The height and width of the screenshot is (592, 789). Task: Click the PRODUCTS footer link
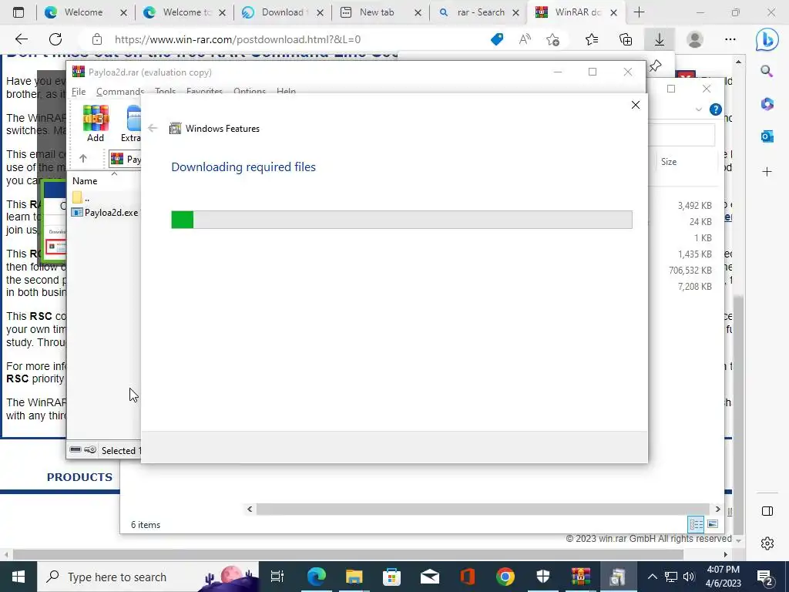(79, 477)
